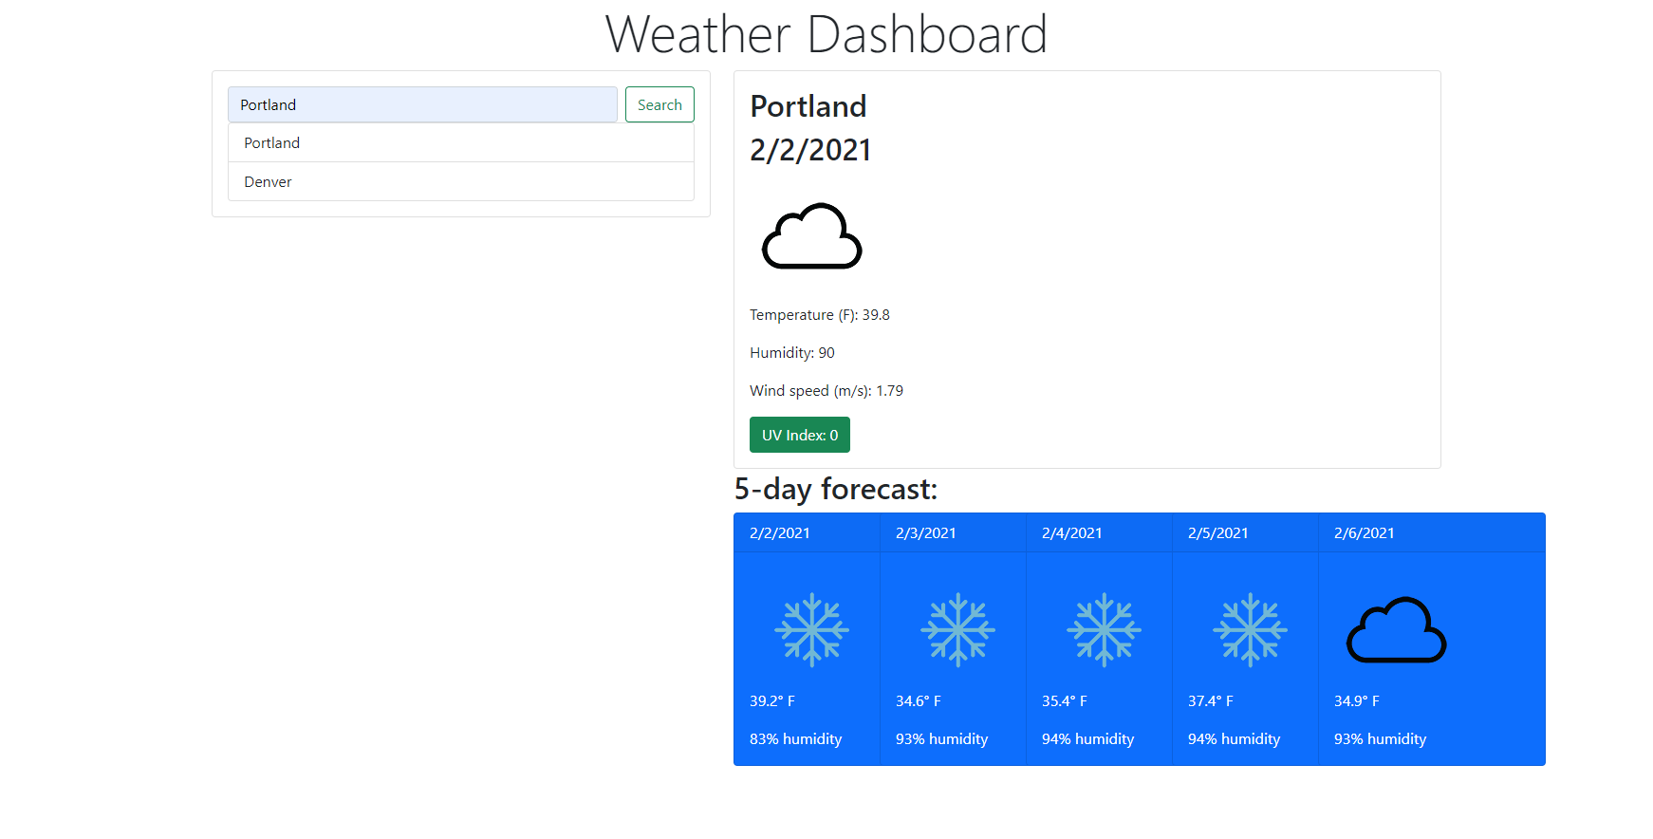Click the Humidity: 90 line
The width and height of the screenshot is (1653, 839).
(792, 353)
